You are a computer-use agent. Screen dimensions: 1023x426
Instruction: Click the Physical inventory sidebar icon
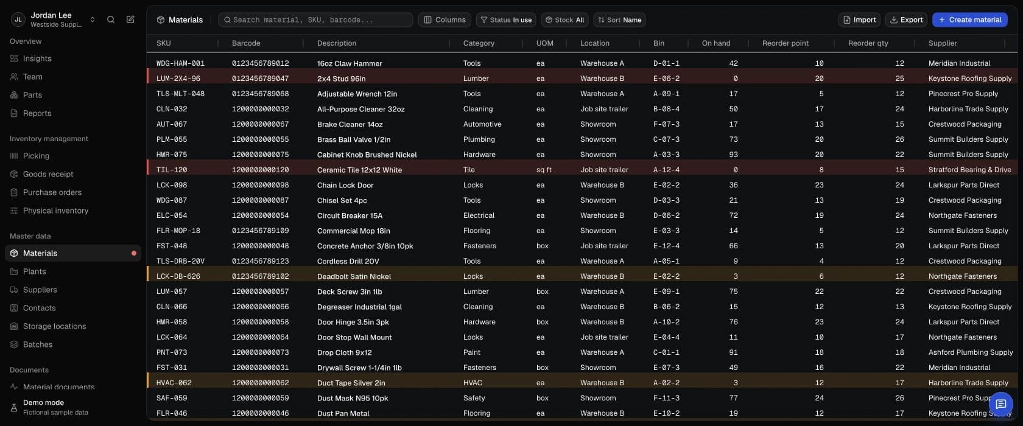pyautogui.click(x=14, y=211)
